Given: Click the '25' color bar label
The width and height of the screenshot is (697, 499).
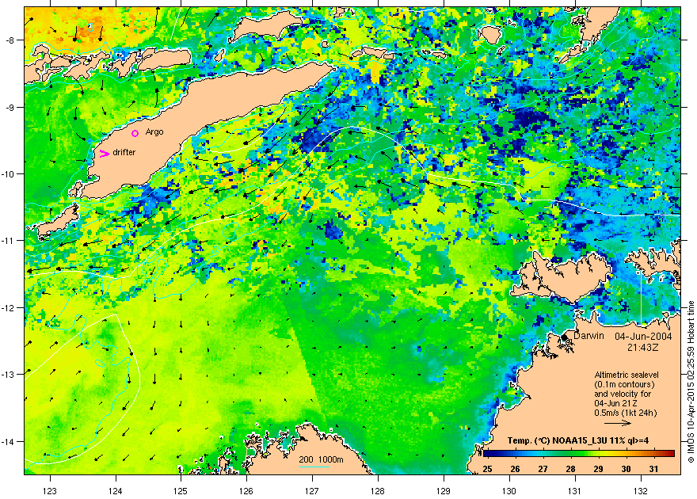Looking at the screenshot, I should pyautogui.click(x=487, y=469).
